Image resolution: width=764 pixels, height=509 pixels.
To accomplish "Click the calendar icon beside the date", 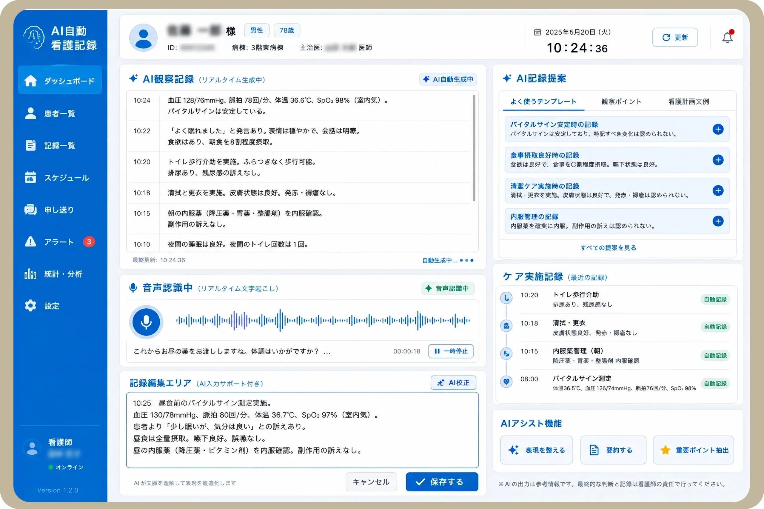I will (x=537, y=32).
